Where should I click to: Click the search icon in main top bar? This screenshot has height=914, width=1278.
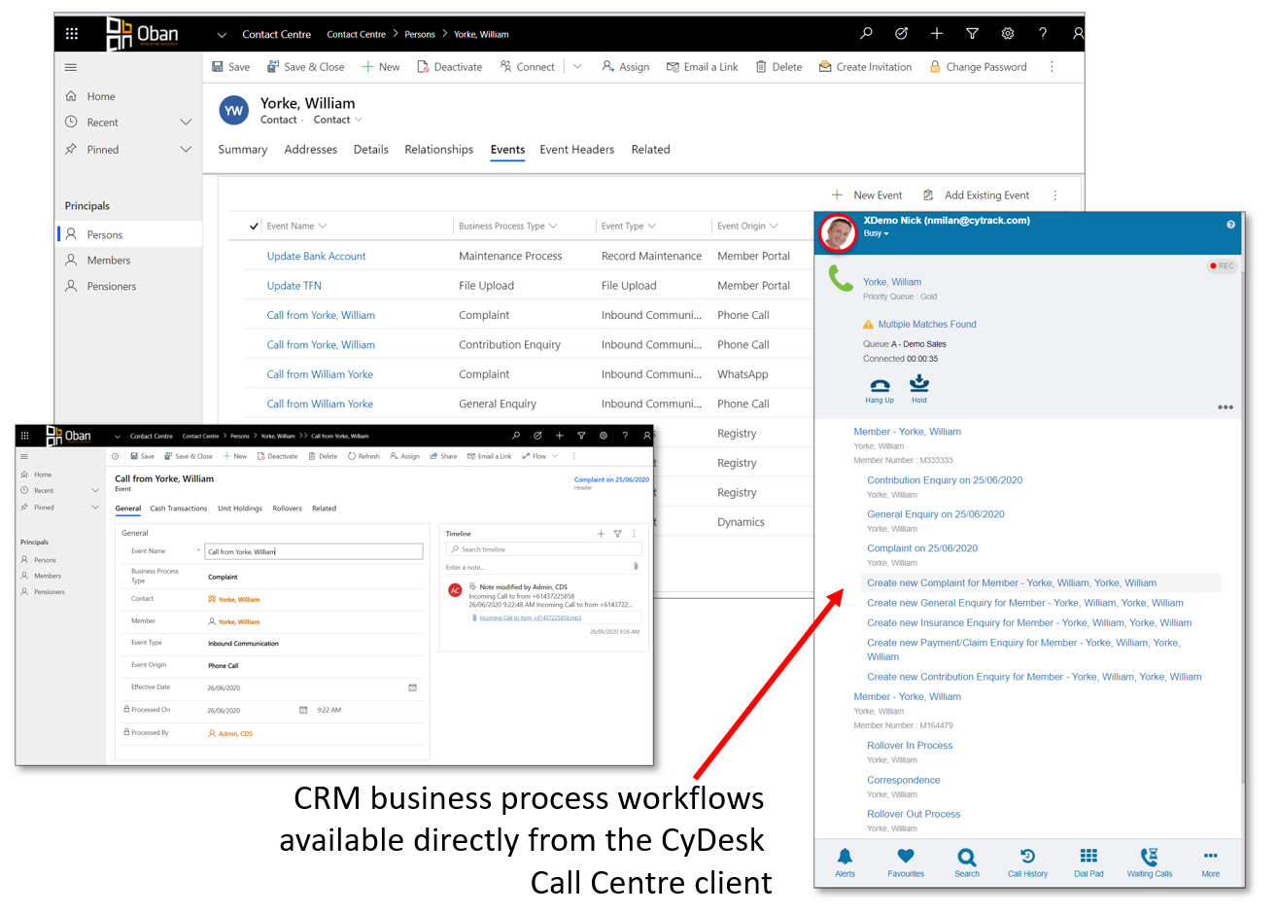tap(866, 33)
